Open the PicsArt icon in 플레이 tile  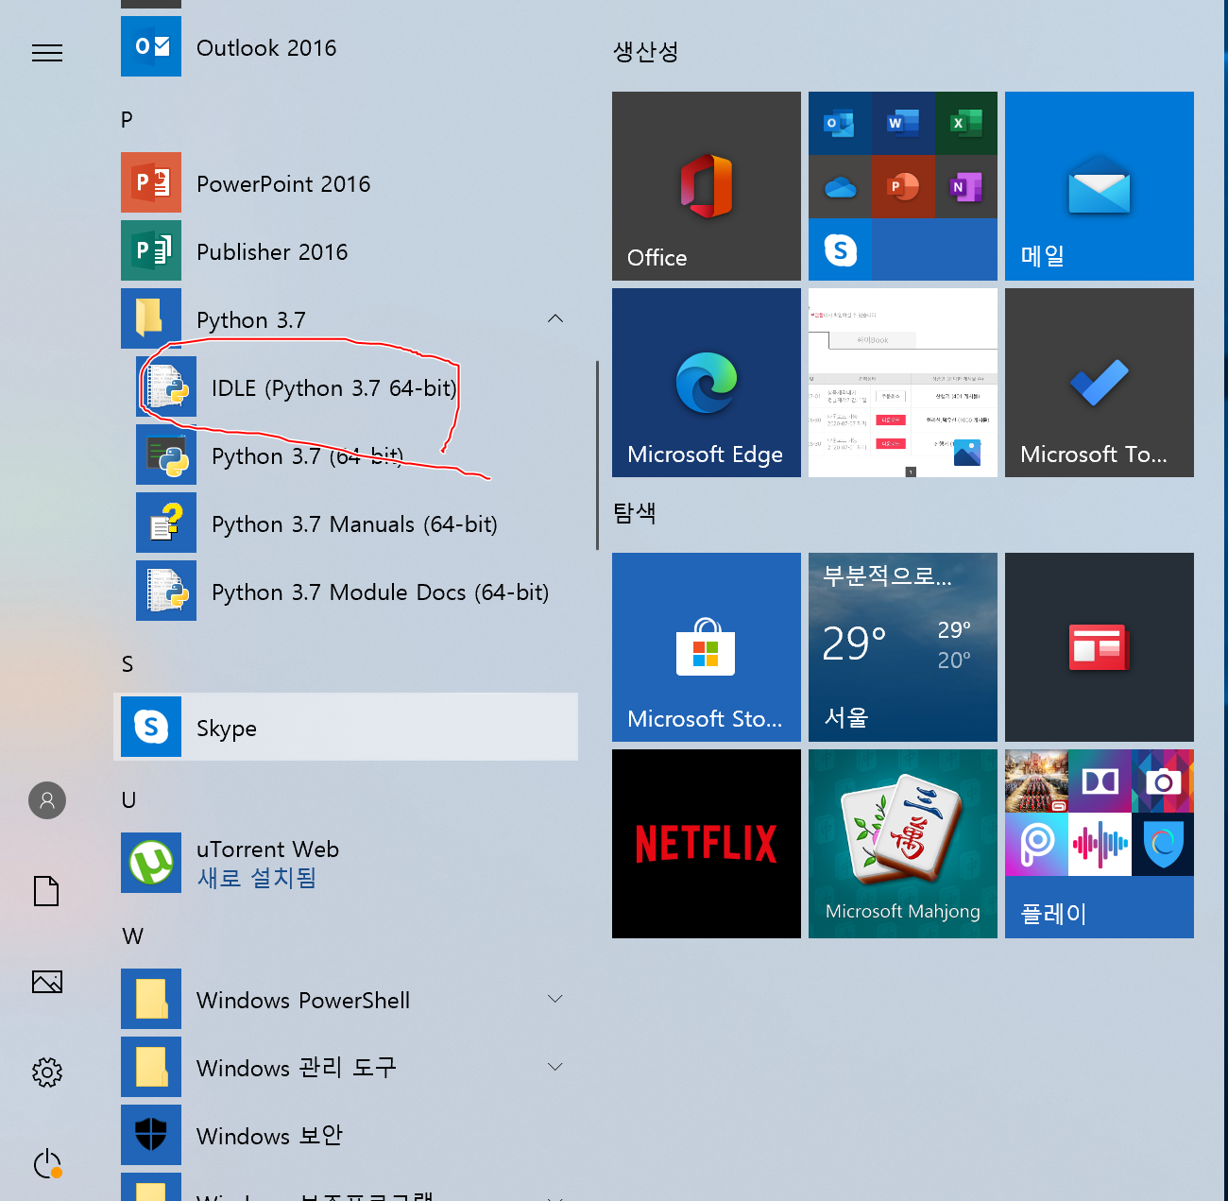click(1036, 844)
